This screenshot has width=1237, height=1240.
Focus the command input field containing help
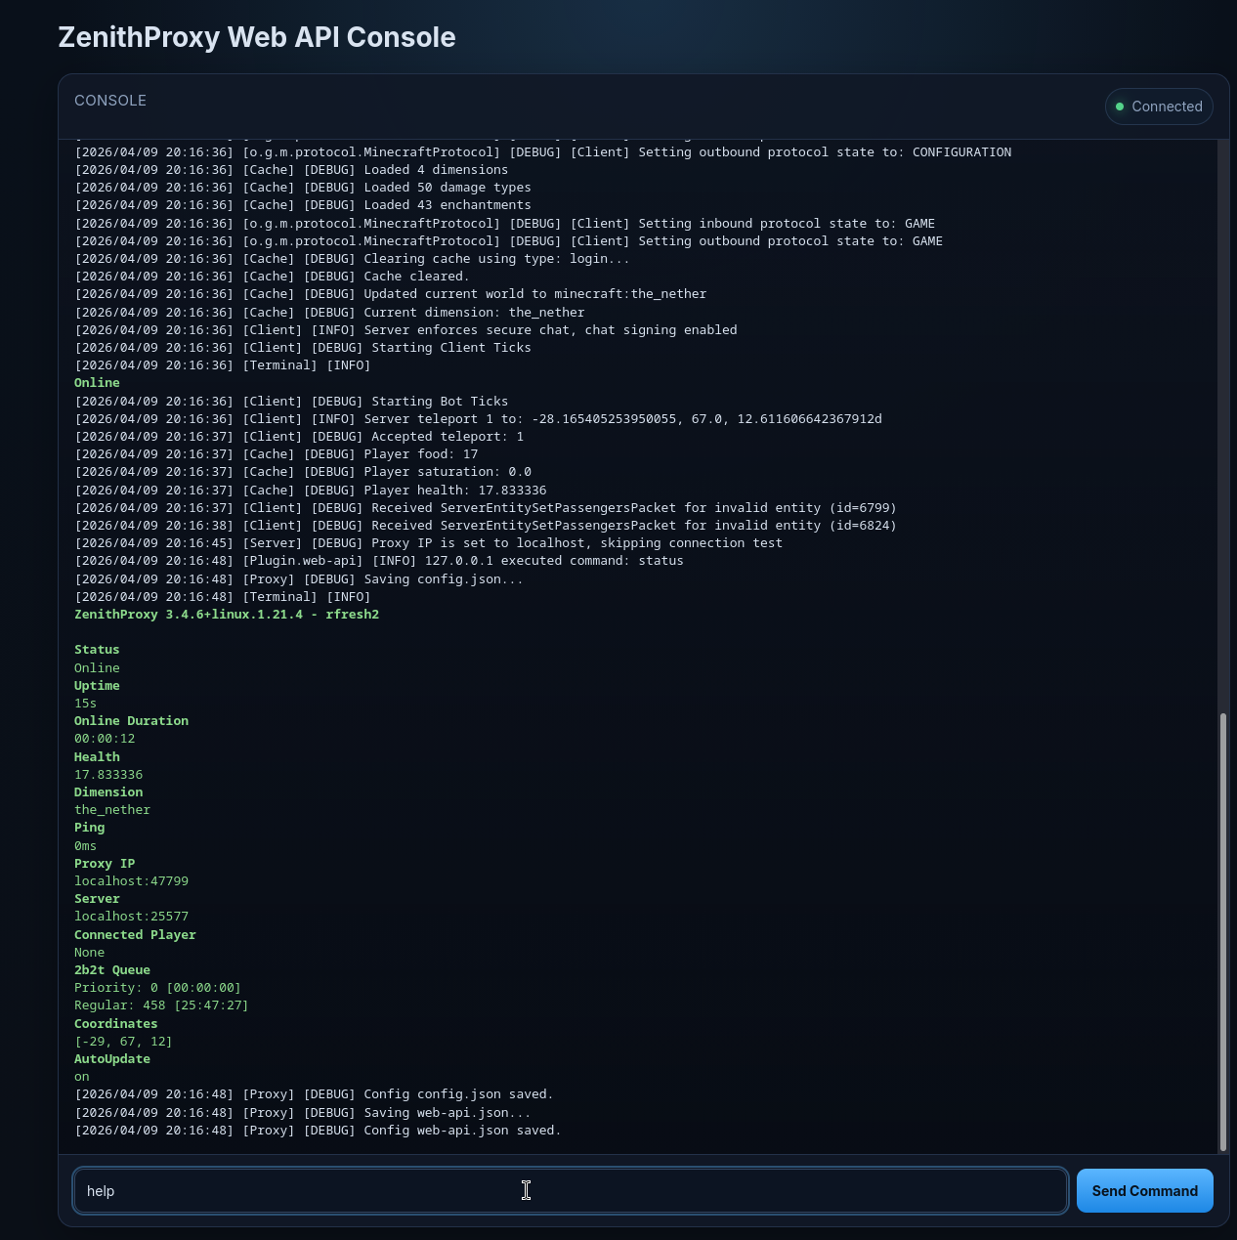pyautogui.click(x=571, y=1190)
